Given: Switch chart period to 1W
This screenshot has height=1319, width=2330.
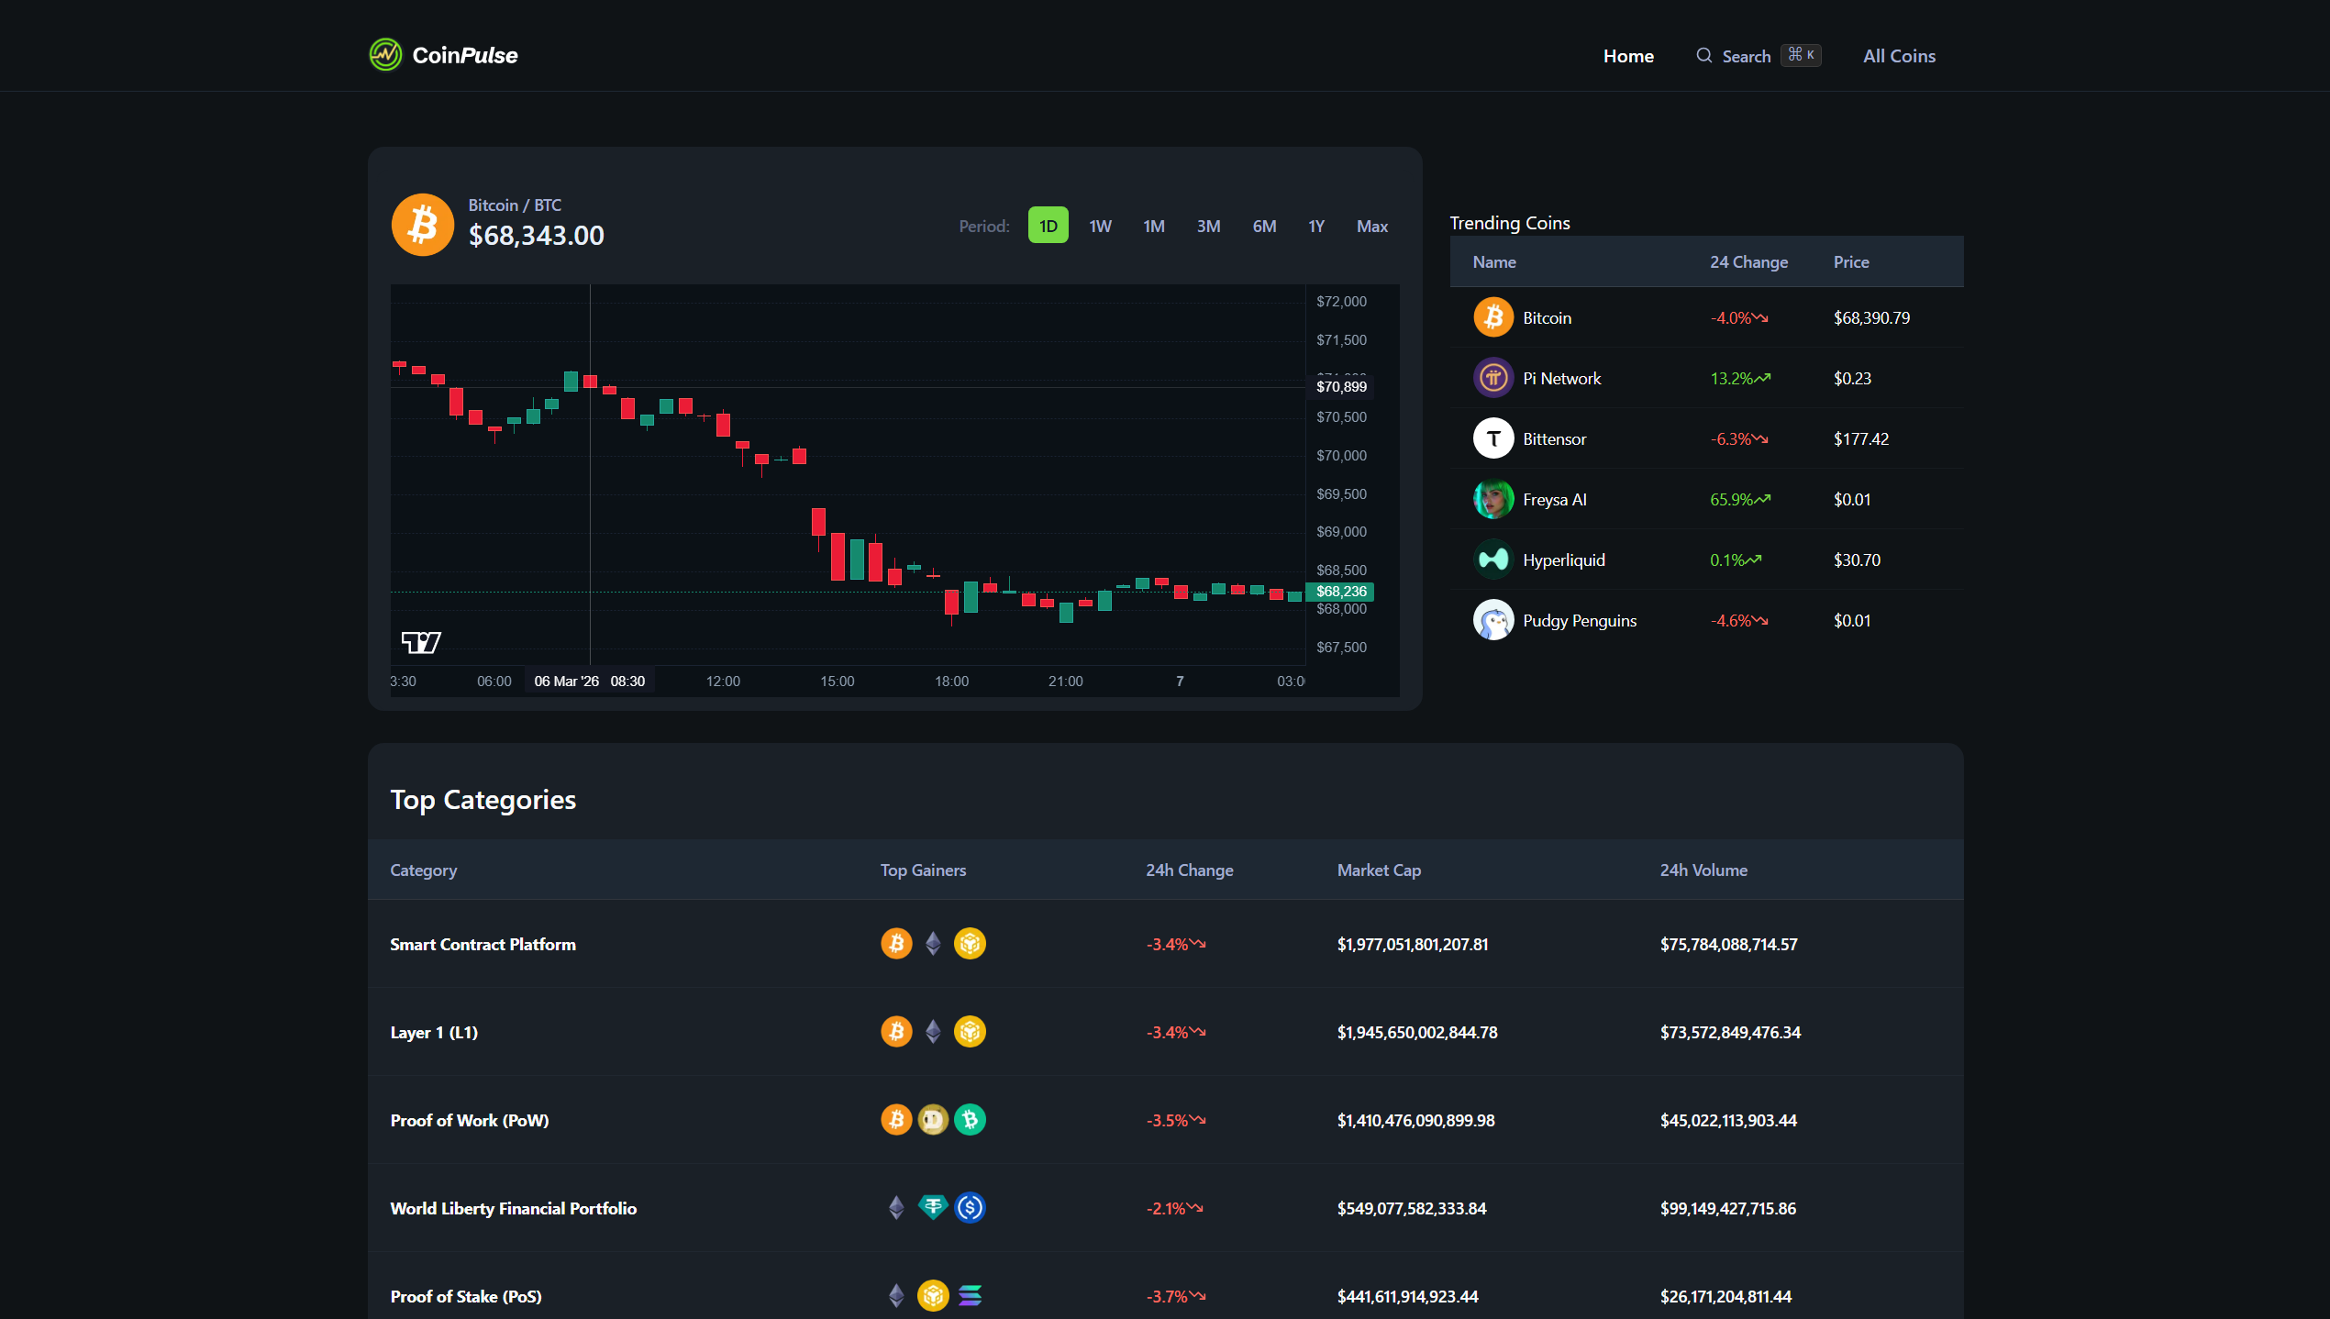Looking at the screenshot, I should (1100, 226).
